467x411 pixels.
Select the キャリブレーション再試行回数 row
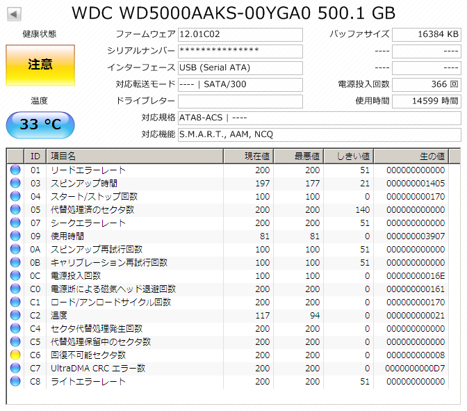click(x=228, y=262)
